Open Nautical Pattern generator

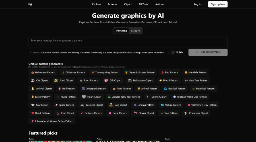point(175,89)
